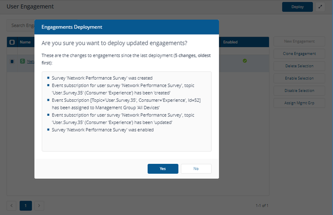This screenshot has width=333, height=215.
Task: Select page 1 in pagination
Action: coord(26,206)
